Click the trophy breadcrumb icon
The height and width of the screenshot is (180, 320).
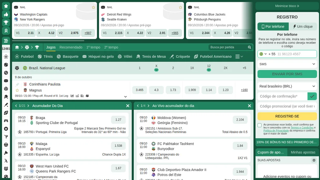[x=37, y=47]
